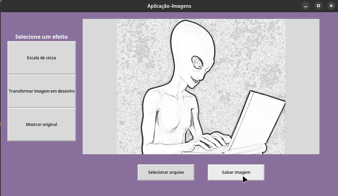Click the save button beside 'Selecionar arquivo'
This screenshot has width=338, height=196.
[236, 172]
